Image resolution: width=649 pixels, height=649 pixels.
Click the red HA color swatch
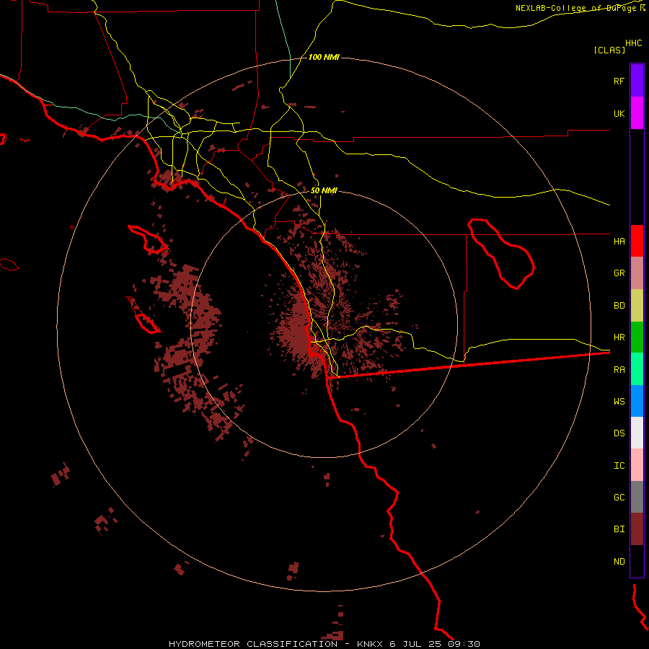click(637, 241)
